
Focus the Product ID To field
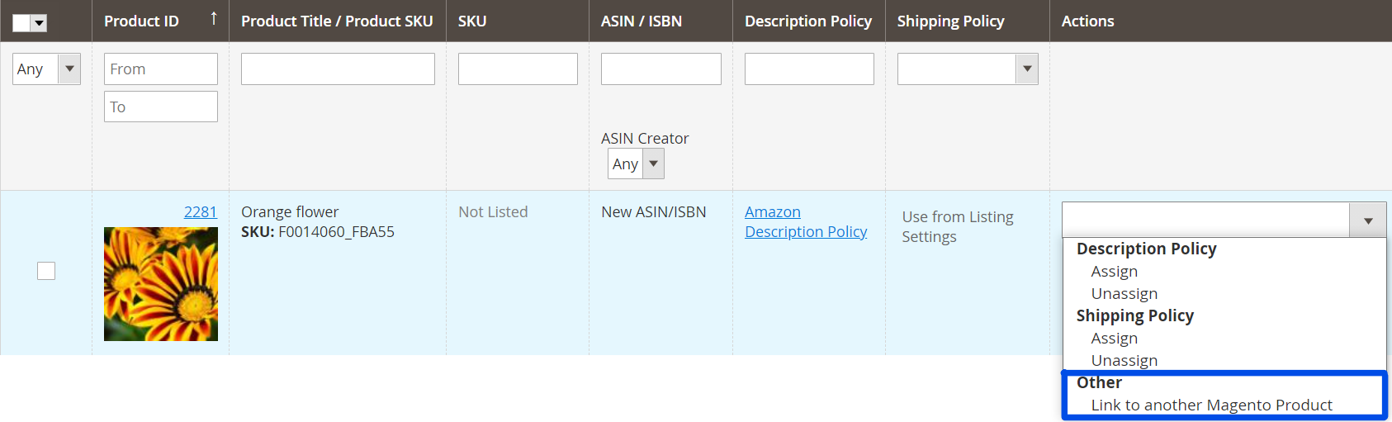tap(161, 107)
